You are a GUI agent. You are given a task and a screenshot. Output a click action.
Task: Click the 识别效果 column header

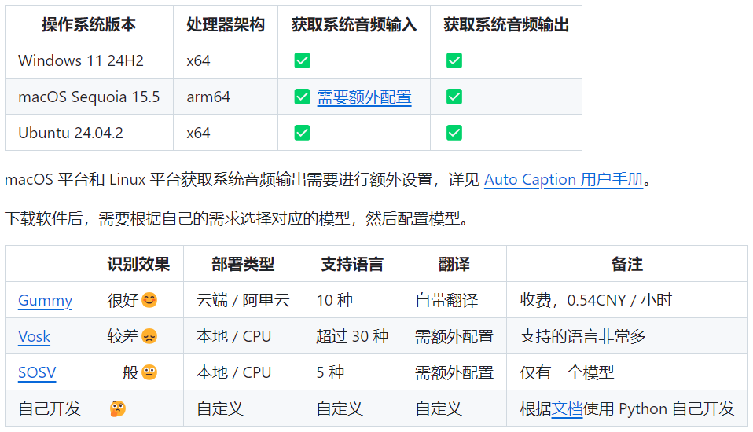point(138,264)
